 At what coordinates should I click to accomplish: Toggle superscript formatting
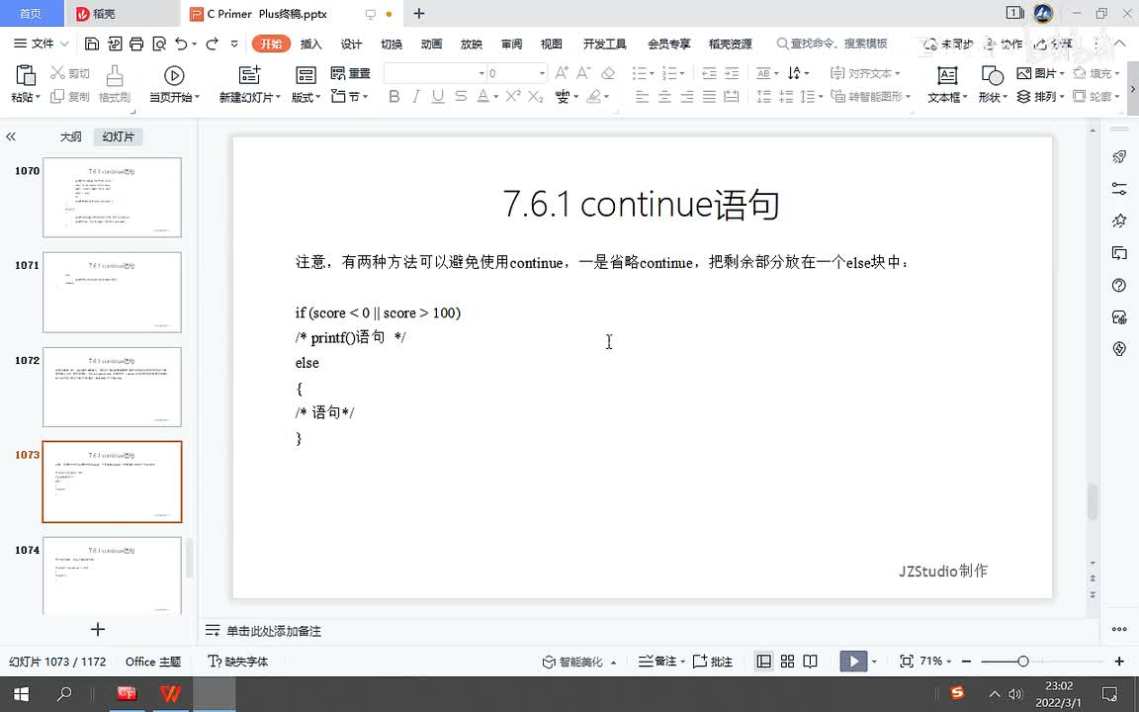click(513, 95)
